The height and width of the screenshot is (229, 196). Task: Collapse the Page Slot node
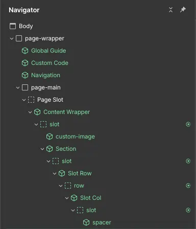24,100
